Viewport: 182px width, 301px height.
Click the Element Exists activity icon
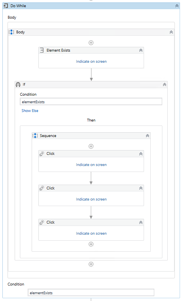pyautogui.click(x=42, y=50)
